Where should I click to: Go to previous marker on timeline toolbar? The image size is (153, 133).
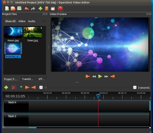click(x=27, y=87)
